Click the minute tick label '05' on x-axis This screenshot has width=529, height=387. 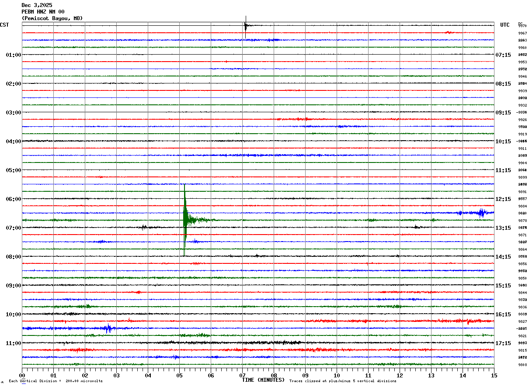[x=179, y=375]
